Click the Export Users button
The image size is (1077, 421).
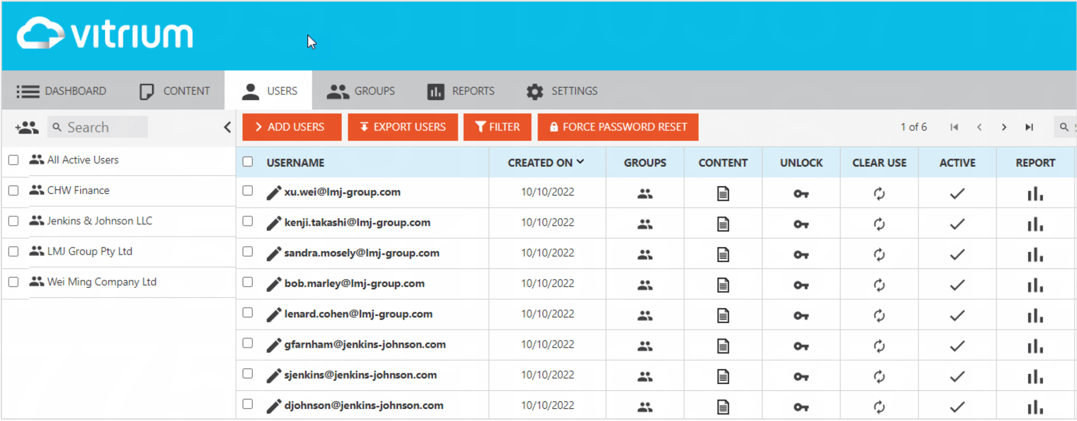403,127
